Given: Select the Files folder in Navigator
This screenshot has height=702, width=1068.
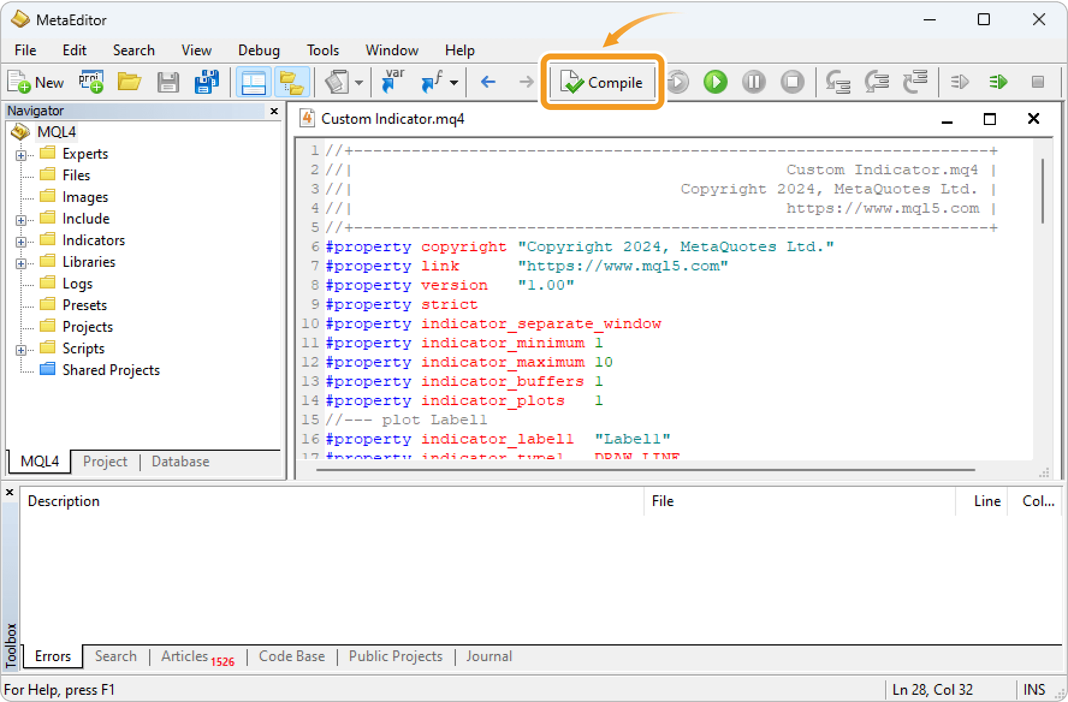Looking at the screenshot, I should click(x=76, y=175).
